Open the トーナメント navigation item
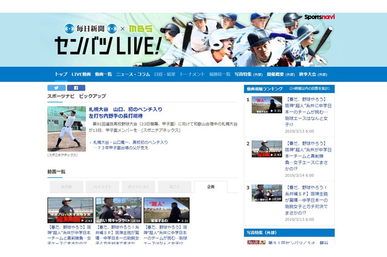Screen dimensions: 387x257 192,74
